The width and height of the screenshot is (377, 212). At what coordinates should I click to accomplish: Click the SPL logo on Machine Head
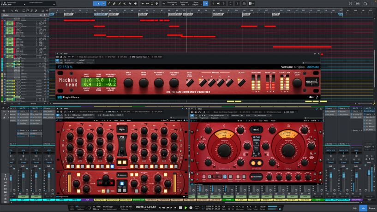[x=312, y=82]
